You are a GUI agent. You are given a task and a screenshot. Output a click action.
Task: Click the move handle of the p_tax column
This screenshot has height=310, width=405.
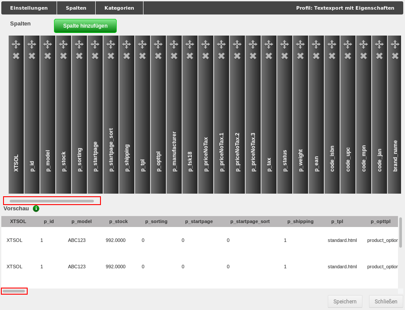269,44
